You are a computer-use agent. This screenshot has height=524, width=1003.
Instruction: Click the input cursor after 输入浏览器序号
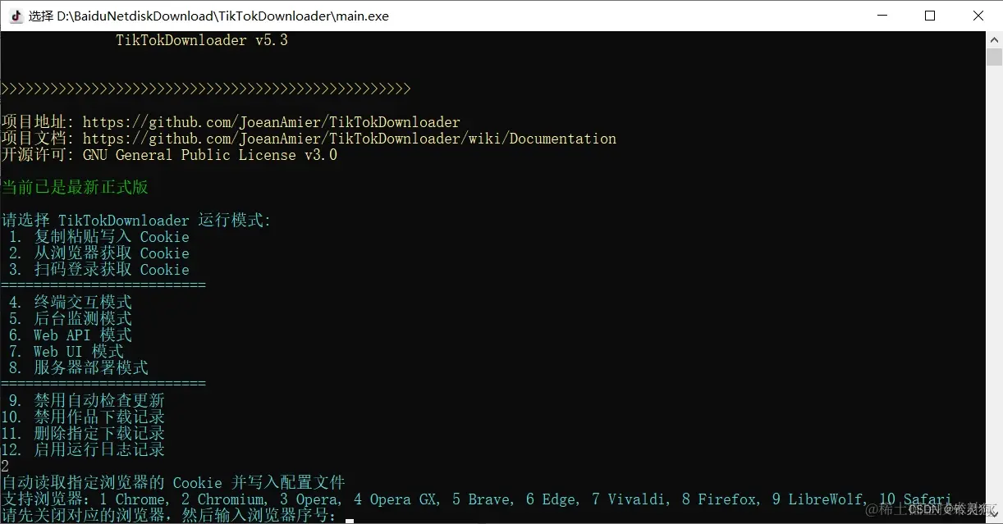click(x=350, y=520)
